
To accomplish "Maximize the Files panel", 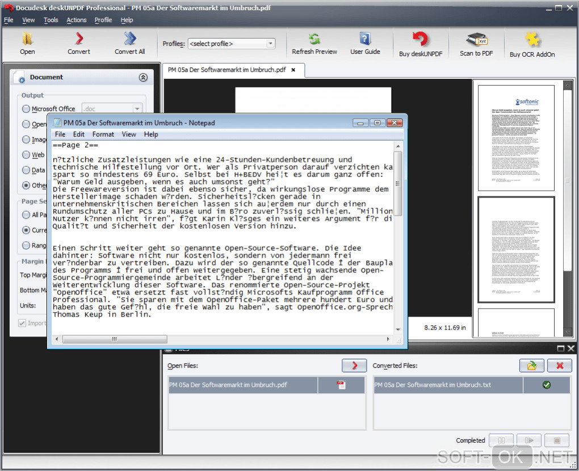I will pyautogui.click(x=560, y=348).
